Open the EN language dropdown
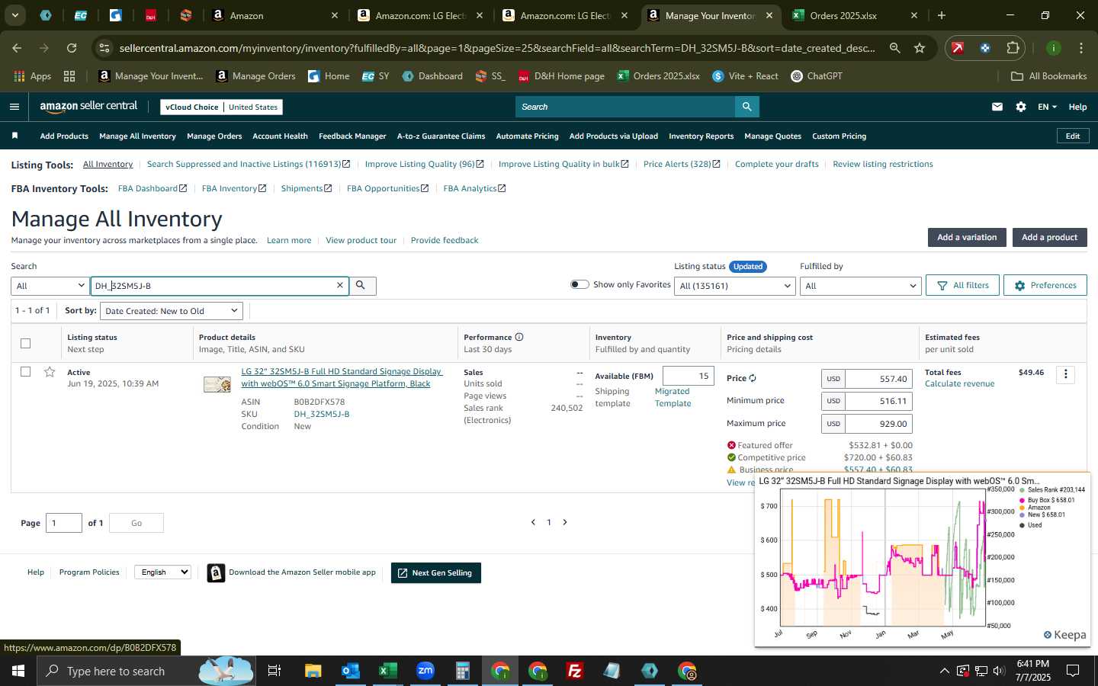The width and height of the screenshot is (1098, 686). click(x=1047, y=107)
